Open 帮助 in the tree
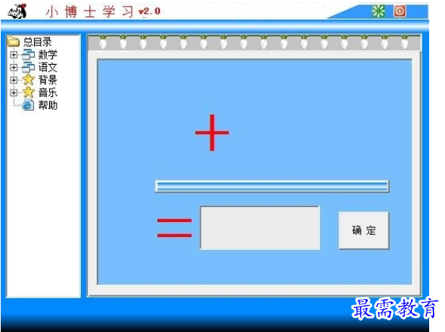 click(x=48, y=105)
